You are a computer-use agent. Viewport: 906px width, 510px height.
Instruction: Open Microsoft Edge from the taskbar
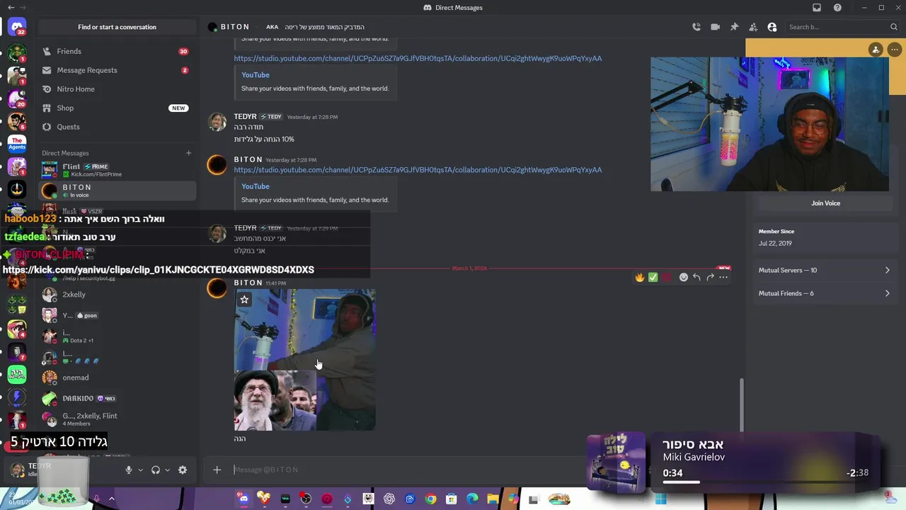click(x=472, y=499)
